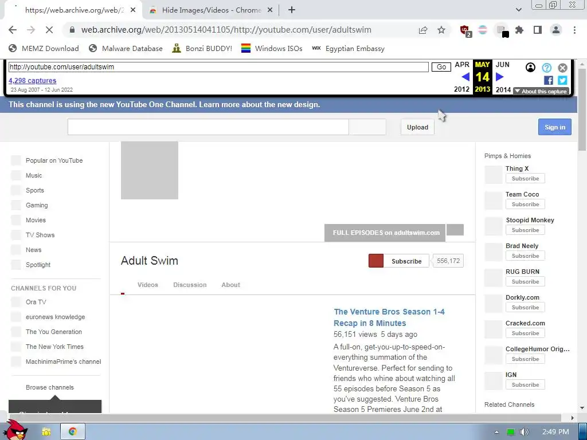This screenshot has width=587, height=440.
Task: Click the Adult Swim channel avatar thumbnail
Action: coord(150,170)
